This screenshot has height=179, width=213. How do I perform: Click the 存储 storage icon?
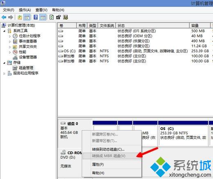[9, 63]
